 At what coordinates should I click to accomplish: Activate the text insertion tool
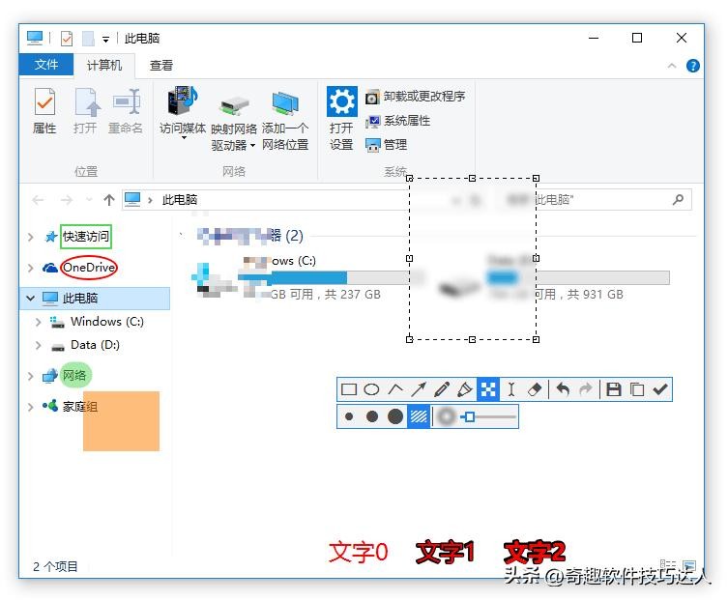coord(512,389)
